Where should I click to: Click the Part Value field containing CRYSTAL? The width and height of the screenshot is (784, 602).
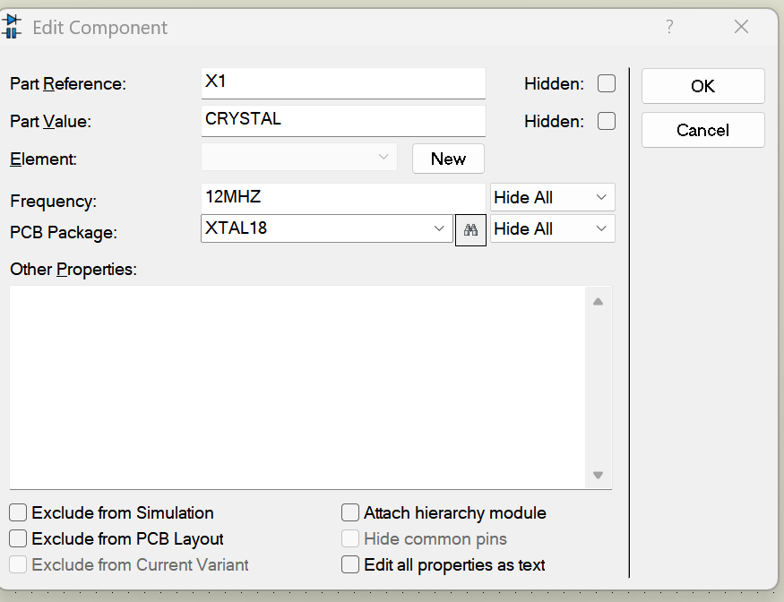click(343, 120)
